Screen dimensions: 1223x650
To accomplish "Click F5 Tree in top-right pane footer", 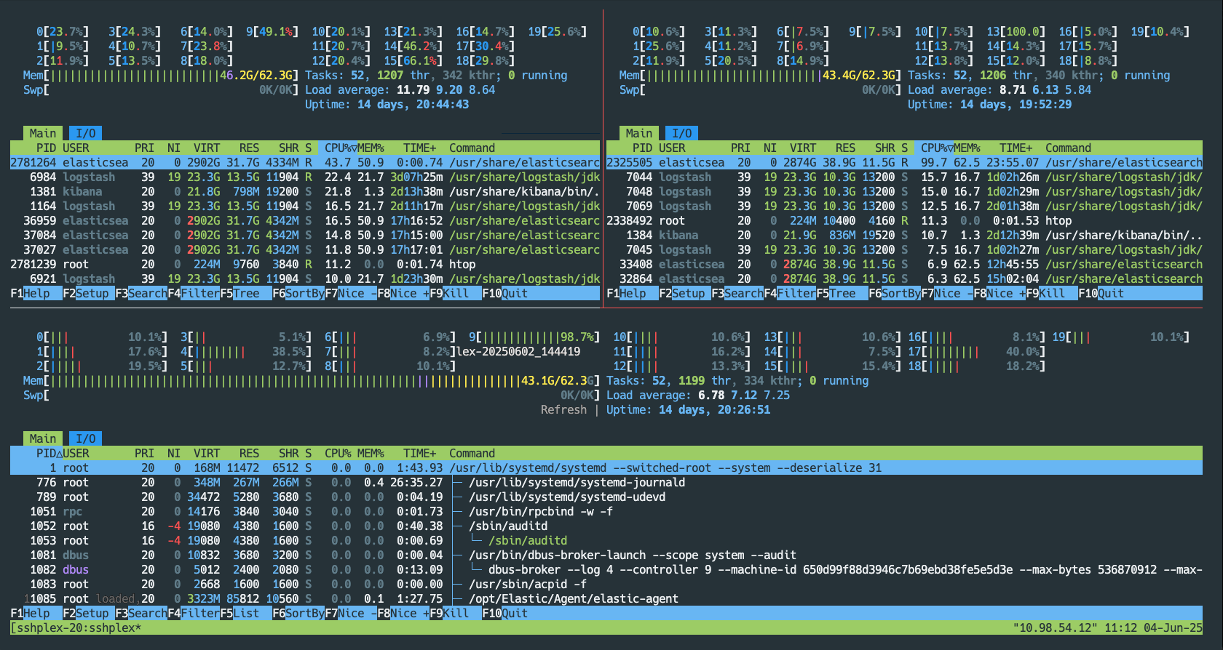I will [842, 293].
